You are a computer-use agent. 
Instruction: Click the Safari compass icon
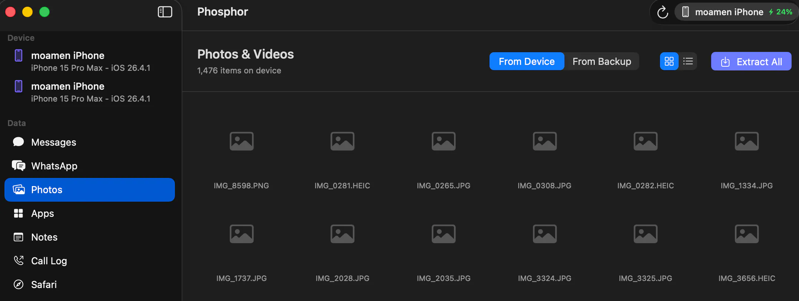(x=19, y=284)
